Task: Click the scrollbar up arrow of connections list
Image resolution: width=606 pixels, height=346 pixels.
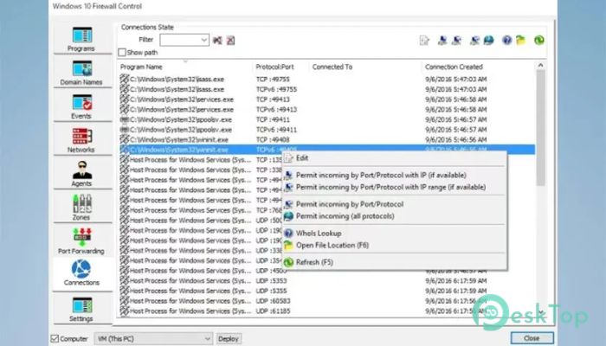Action: tap(540, 65)
